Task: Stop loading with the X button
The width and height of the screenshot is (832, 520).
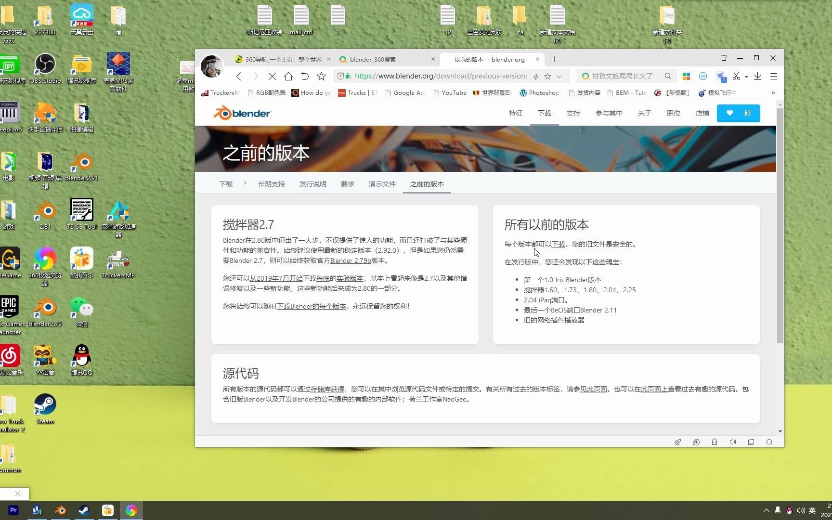Action: (x=272, y=76)
